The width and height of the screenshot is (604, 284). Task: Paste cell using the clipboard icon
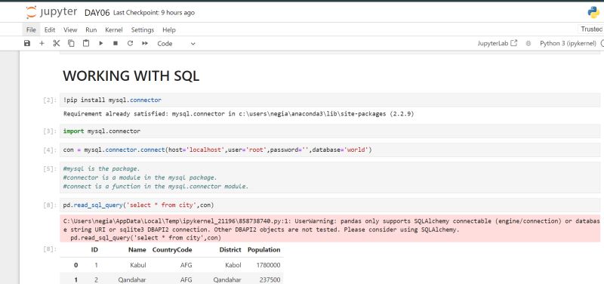(86, 44)
